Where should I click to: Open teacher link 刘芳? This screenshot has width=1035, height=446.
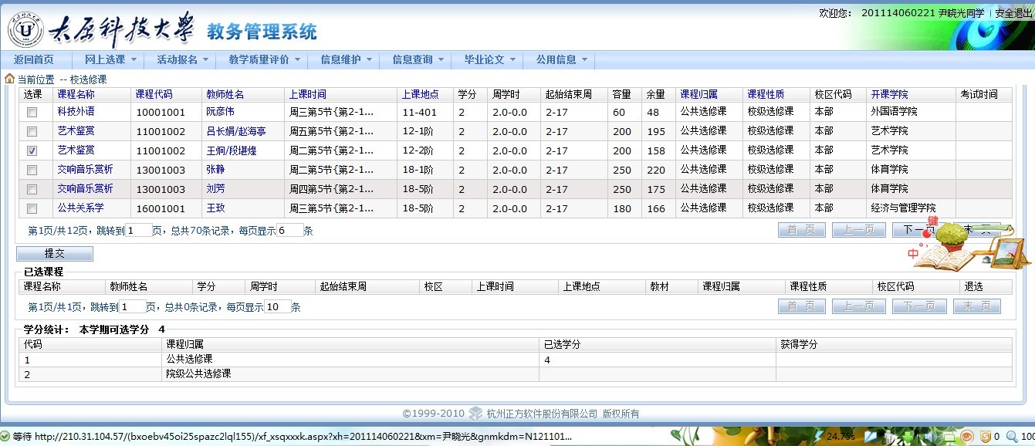(215, 189)
